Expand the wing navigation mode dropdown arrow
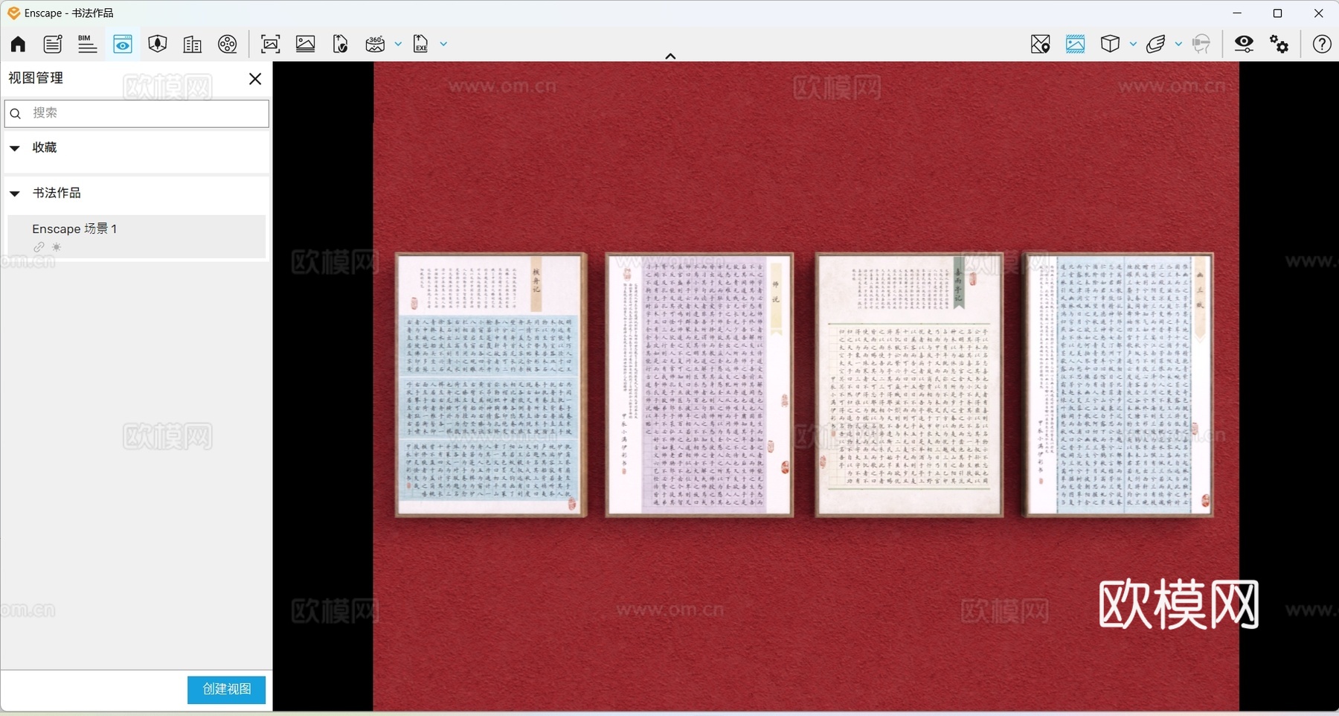 (x=1178, y=44)
